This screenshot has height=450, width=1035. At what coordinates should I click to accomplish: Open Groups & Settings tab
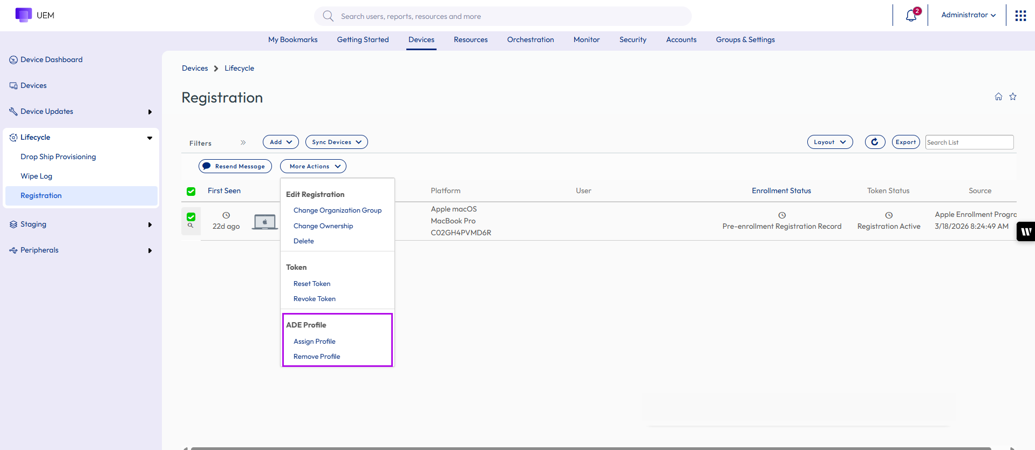[x=745, y=40]
